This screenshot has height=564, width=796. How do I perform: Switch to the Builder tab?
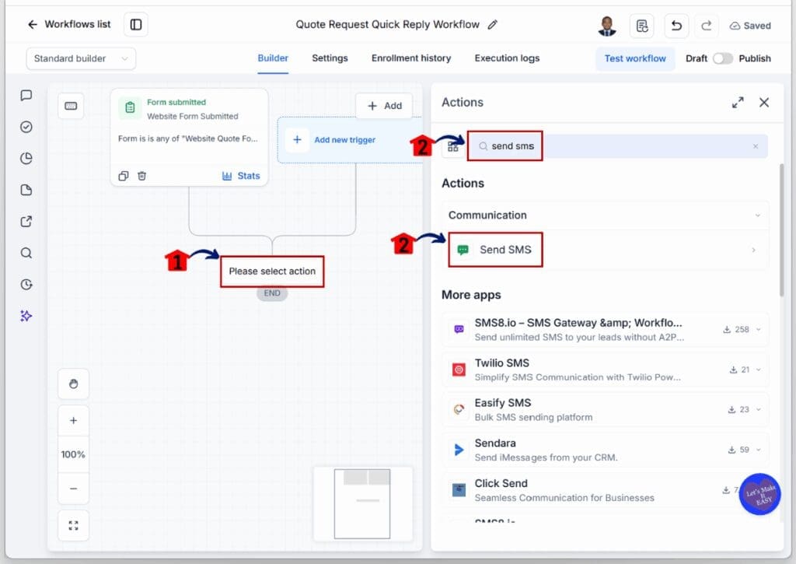click(273, 58)
